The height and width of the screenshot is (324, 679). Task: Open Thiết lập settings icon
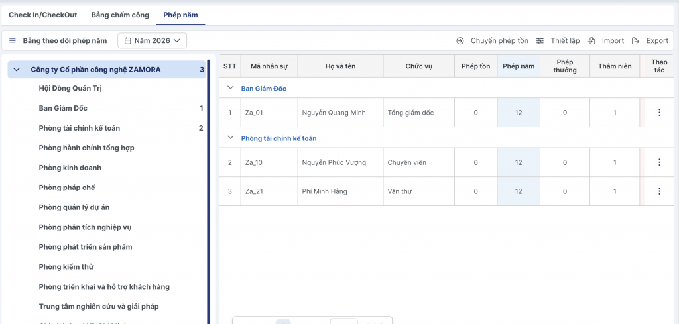(540, 41)
